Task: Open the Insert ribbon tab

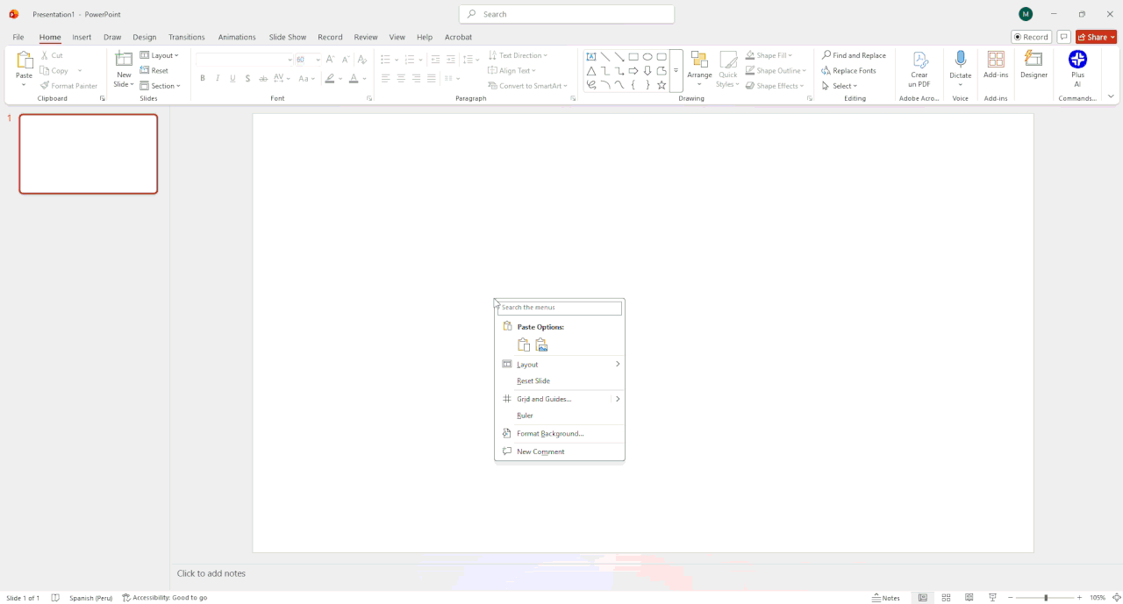Action: (x=82, y=37)
